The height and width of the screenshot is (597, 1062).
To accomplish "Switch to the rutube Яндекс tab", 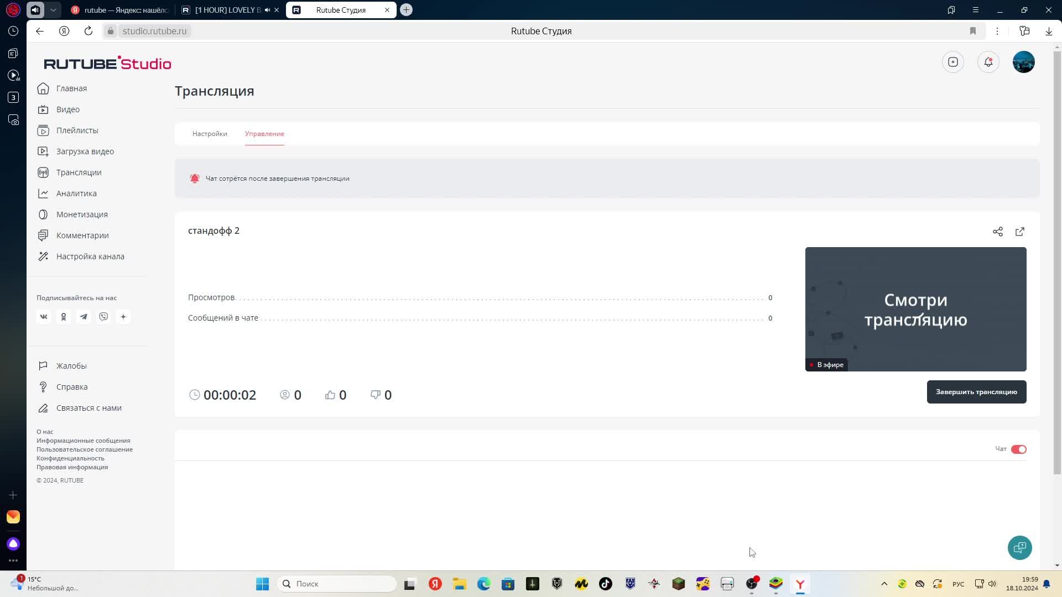I will (x=120, y=10).
